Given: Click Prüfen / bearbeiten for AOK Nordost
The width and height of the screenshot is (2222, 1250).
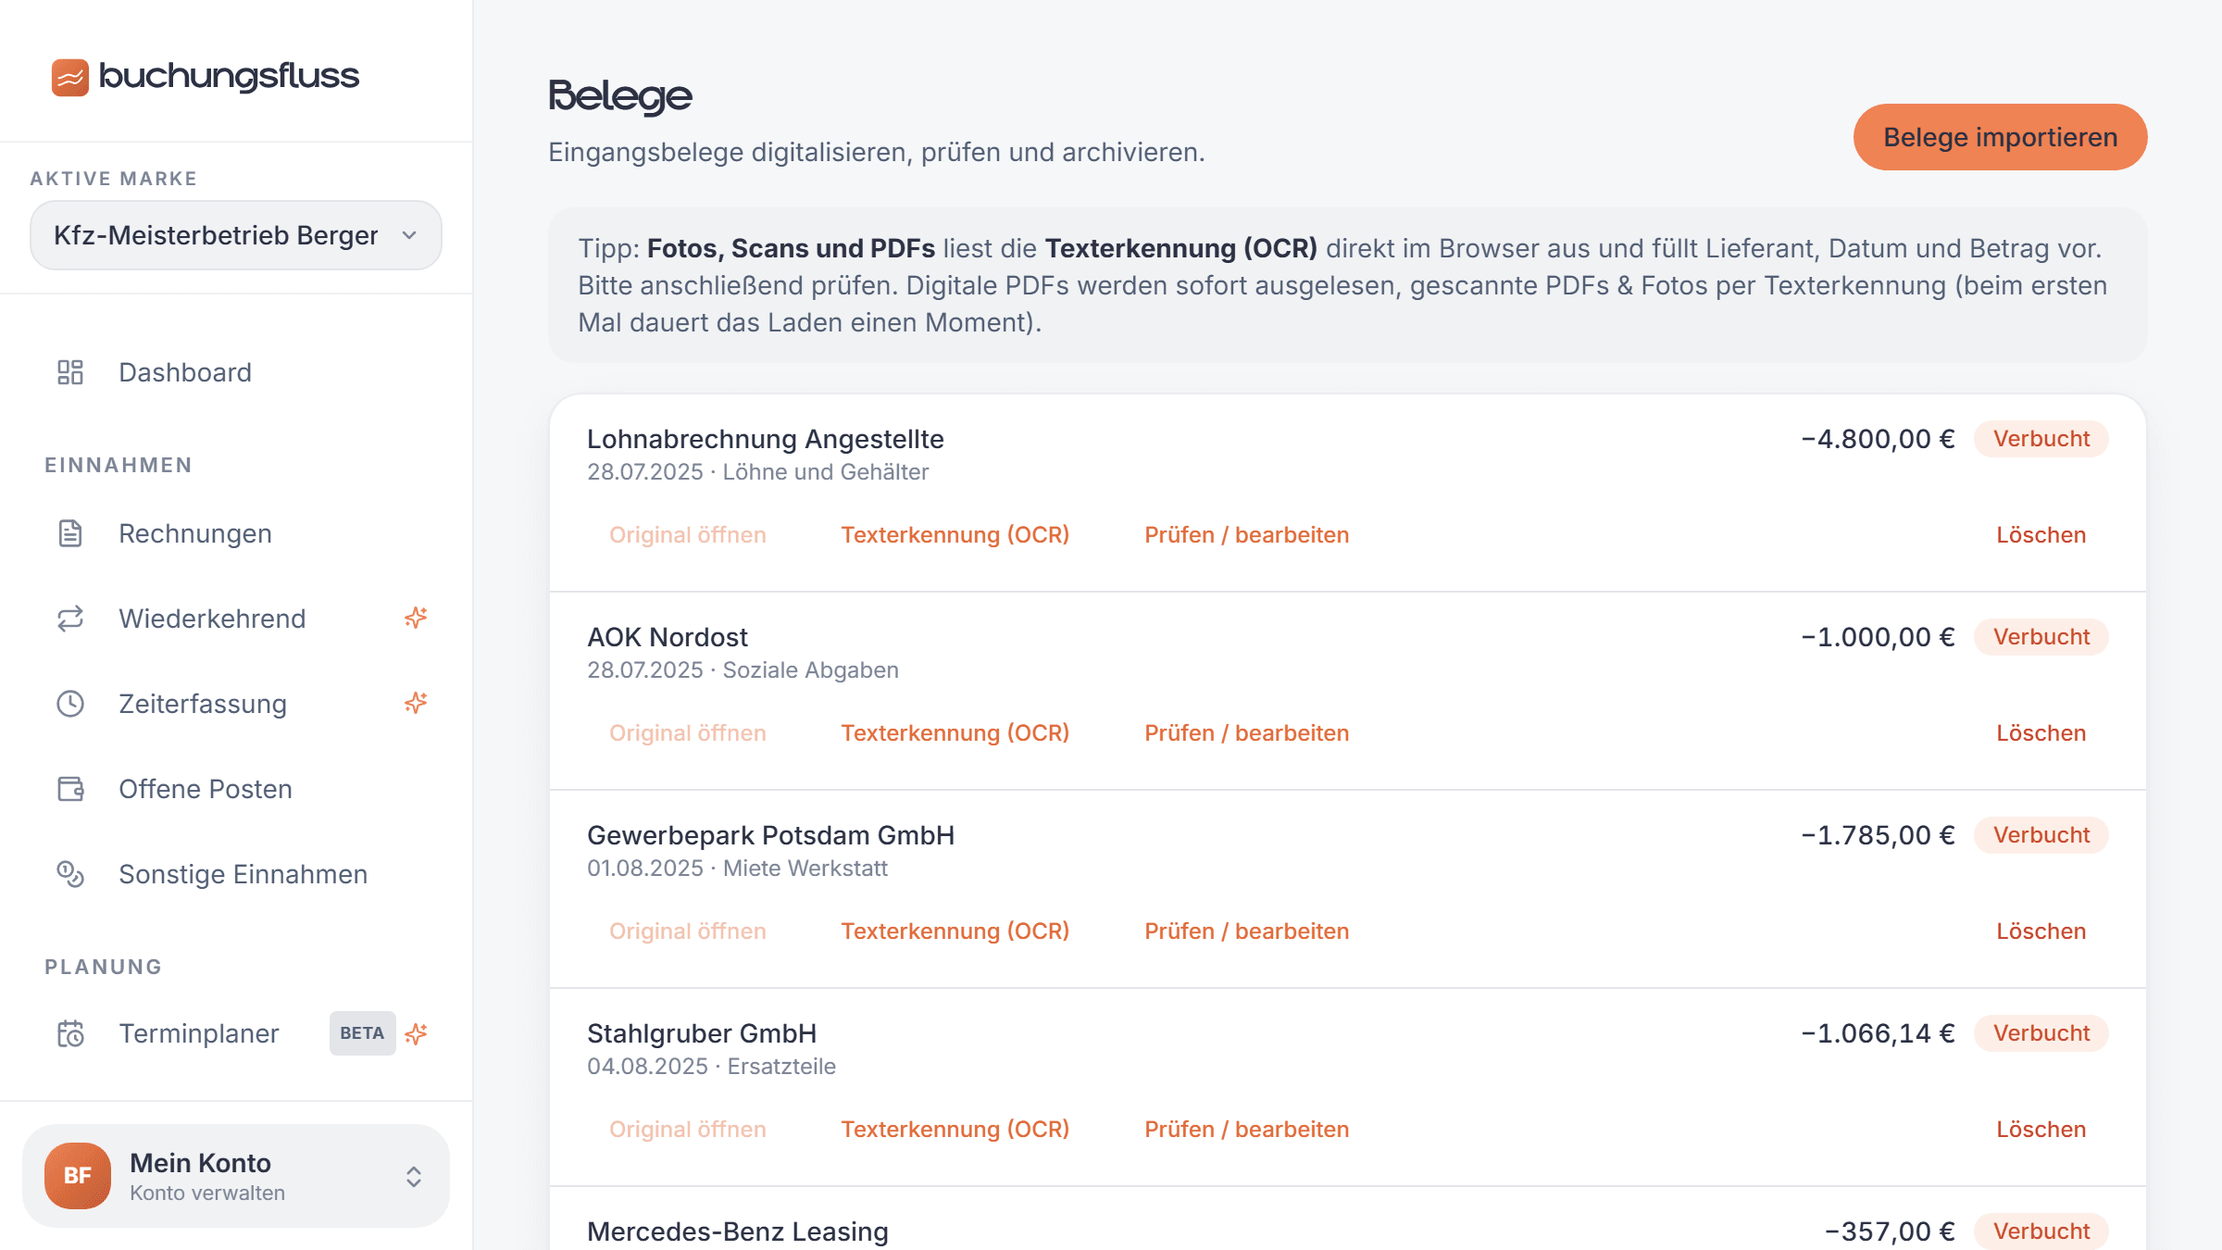Looking at the screenshot, I should click(x=1247, y=733).
